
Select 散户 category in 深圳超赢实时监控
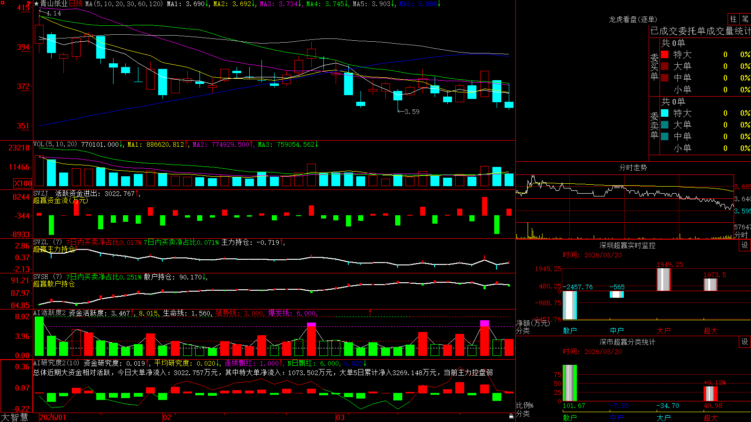point(570,331)
